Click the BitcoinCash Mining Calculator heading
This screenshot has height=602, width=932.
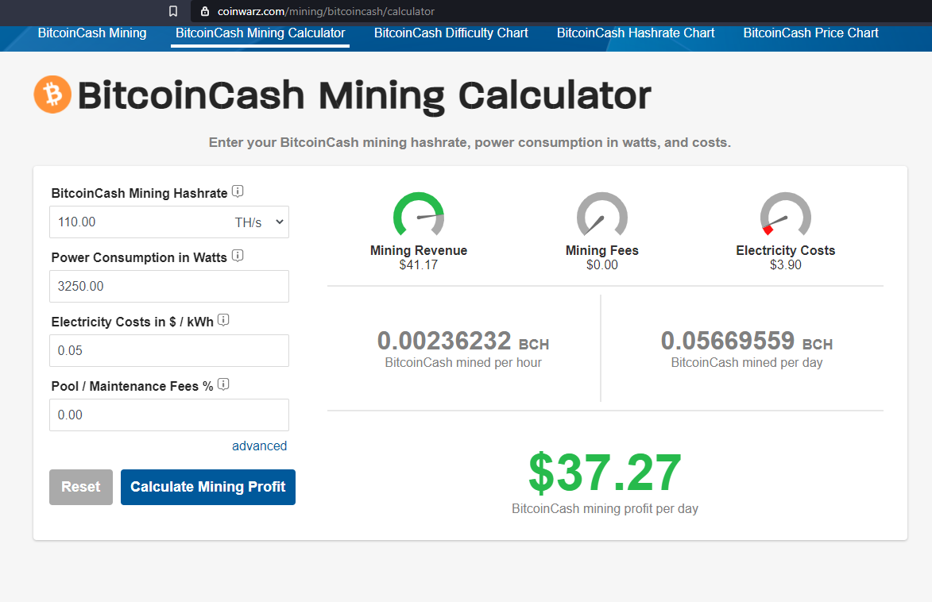coord(365,95)
